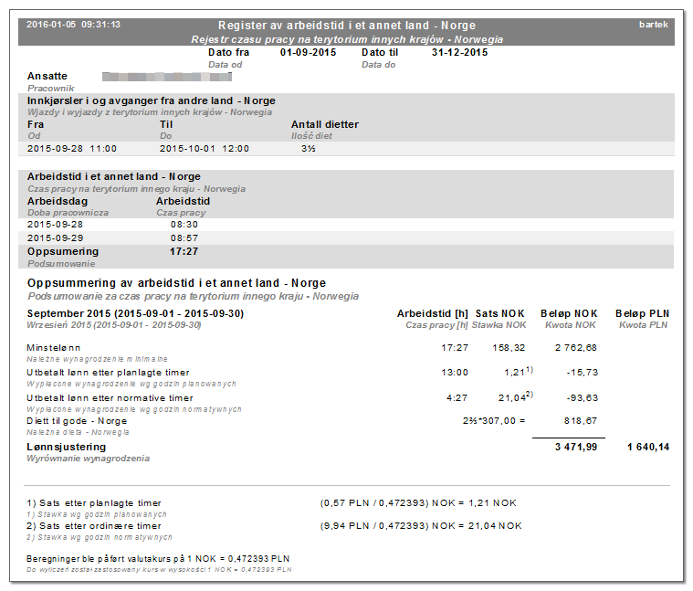Viewport: 693px width, 591px height.
Task: Click the Minstelønn amount 2 762,68
Action: click(x=576, y=348)
